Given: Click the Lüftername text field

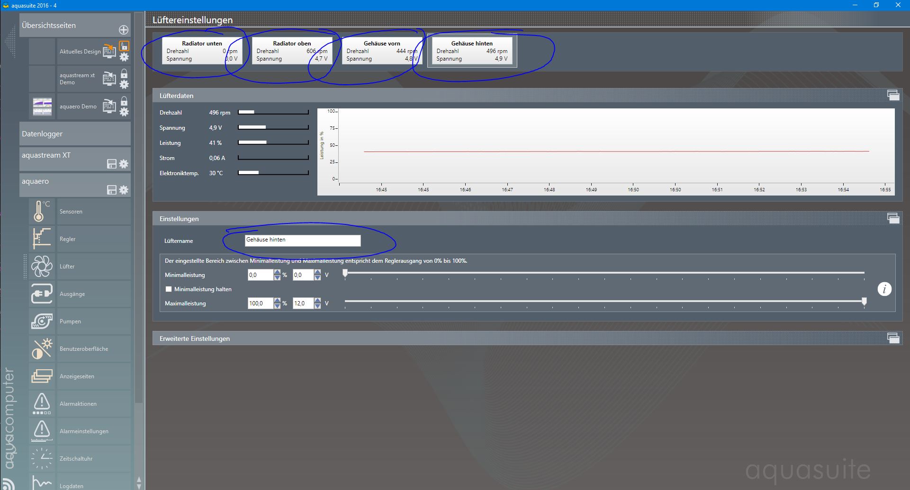Looking at the screenshot, I should click(x=303, y=241).
